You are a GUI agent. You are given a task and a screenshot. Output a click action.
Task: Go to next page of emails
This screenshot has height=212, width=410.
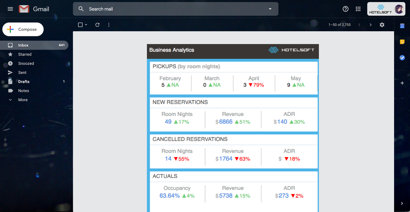(370, 25)
